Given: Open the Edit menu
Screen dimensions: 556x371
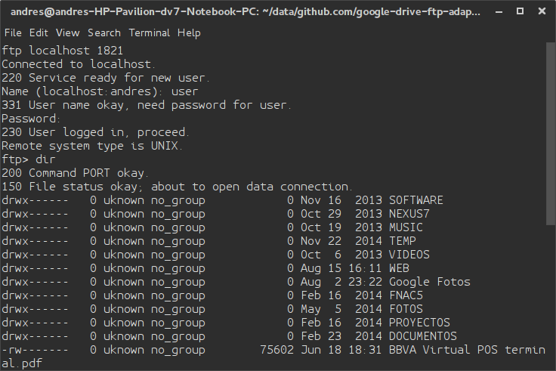Looking at the screenshot, I should [x=39, y=33].
